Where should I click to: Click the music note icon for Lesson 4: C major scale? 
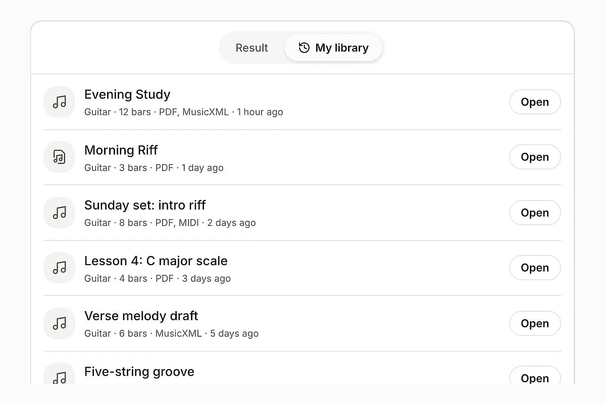click(60, 268)
